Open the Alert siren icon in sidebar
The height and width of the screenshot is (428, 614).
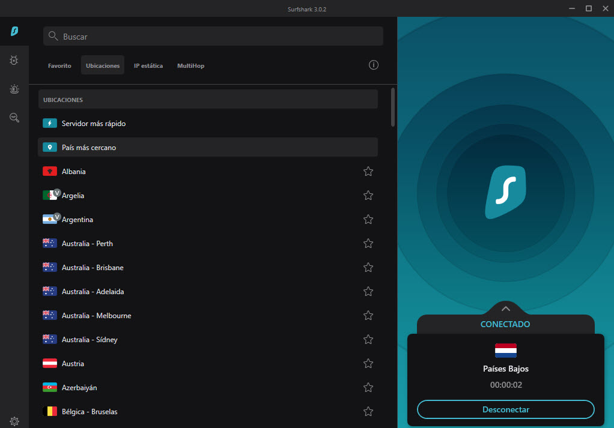coord(14,89)
